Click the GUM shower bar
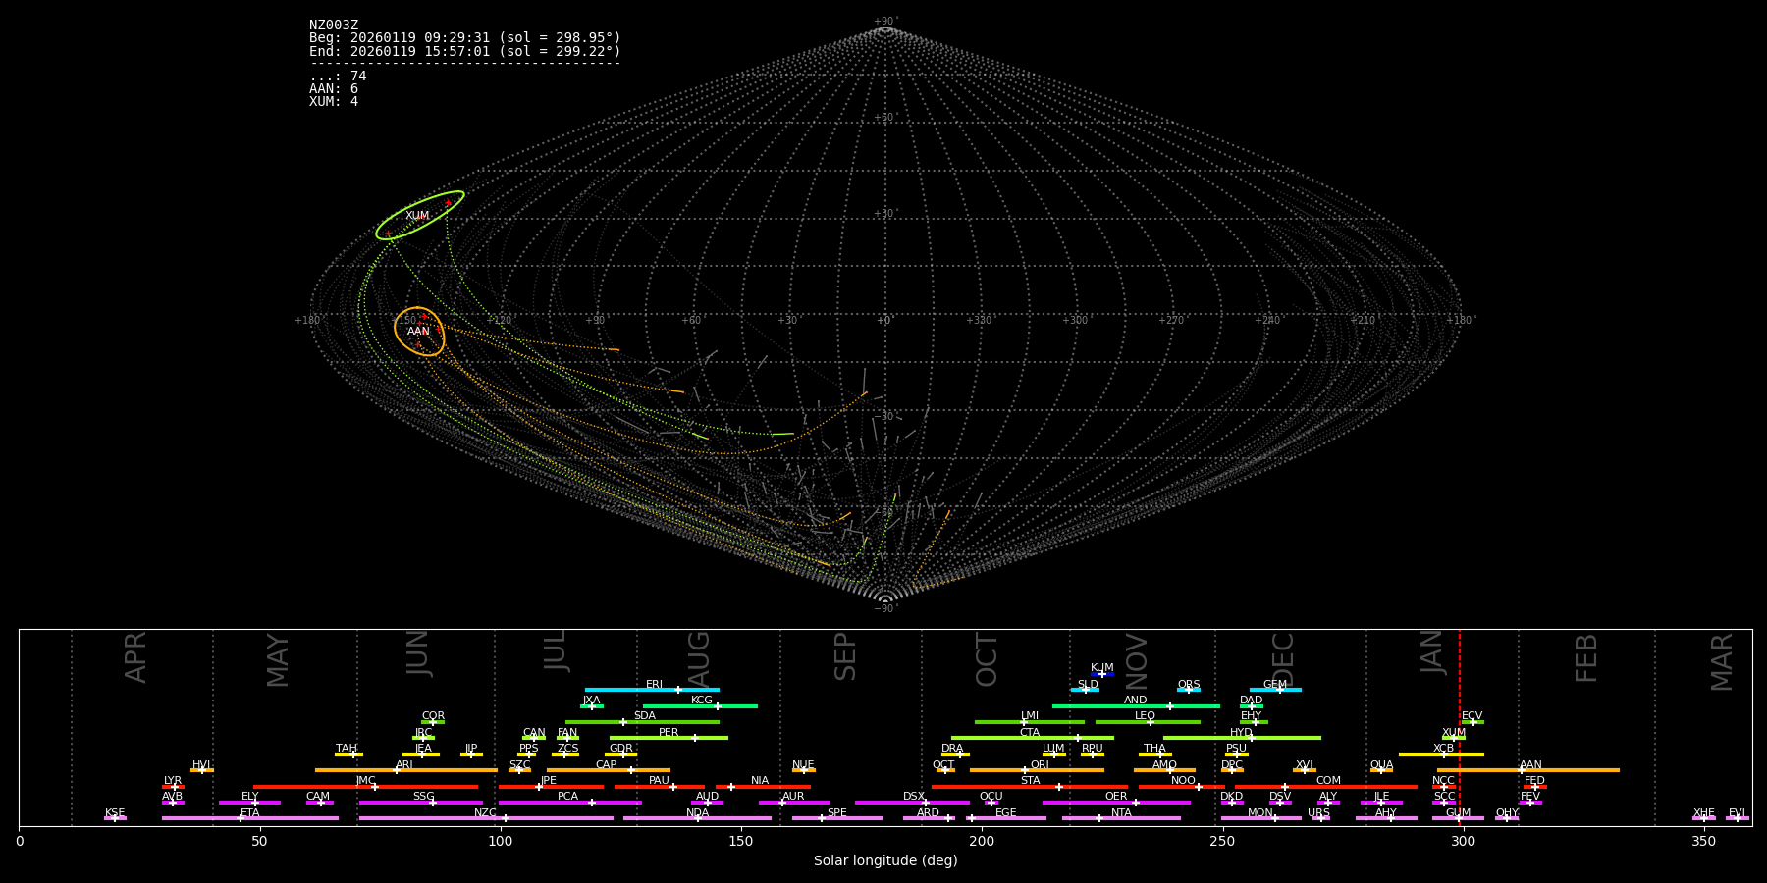This screenshot has height=883, width=1767. (1458, 818)
